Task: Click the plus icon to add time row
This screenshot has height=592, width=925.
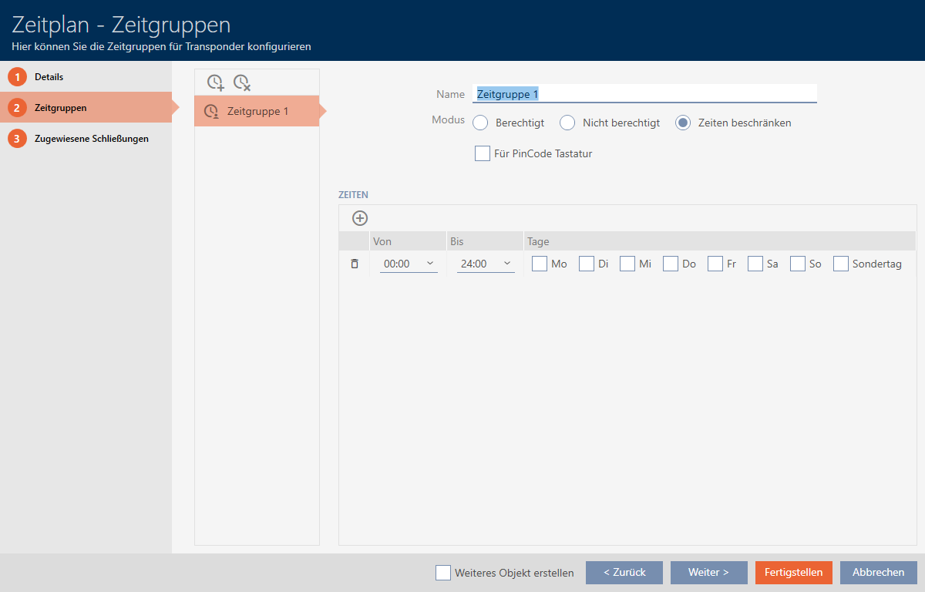Action: tap(360, 218)
